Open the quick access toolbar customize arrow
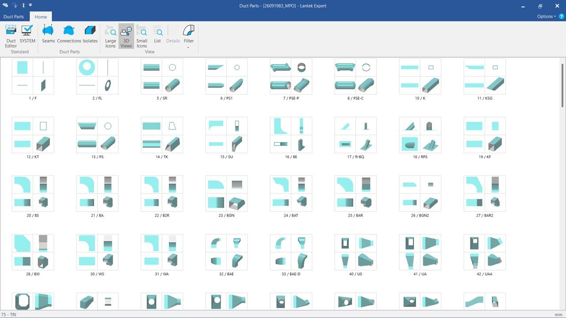The height and width of the screenshot is (318, 566). click(31, 5)
